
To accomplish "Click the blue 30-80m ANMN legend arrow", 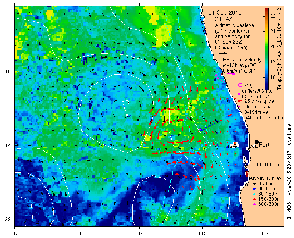I will [255, 189].
